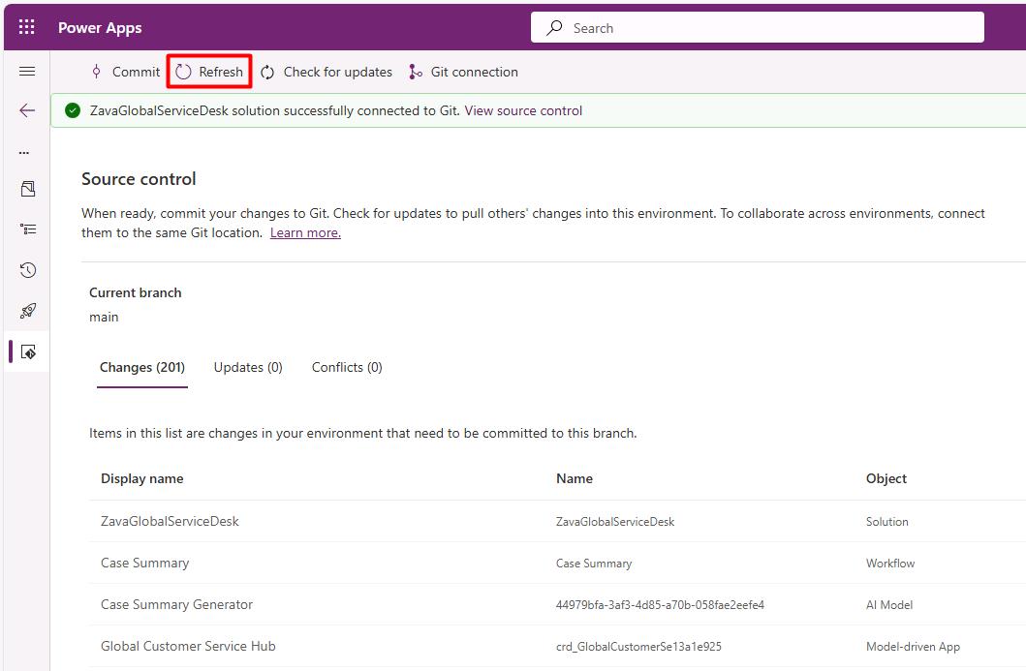
Task: Click the Power Apps title
Action: pyautogui.click(x=100, y=27)
